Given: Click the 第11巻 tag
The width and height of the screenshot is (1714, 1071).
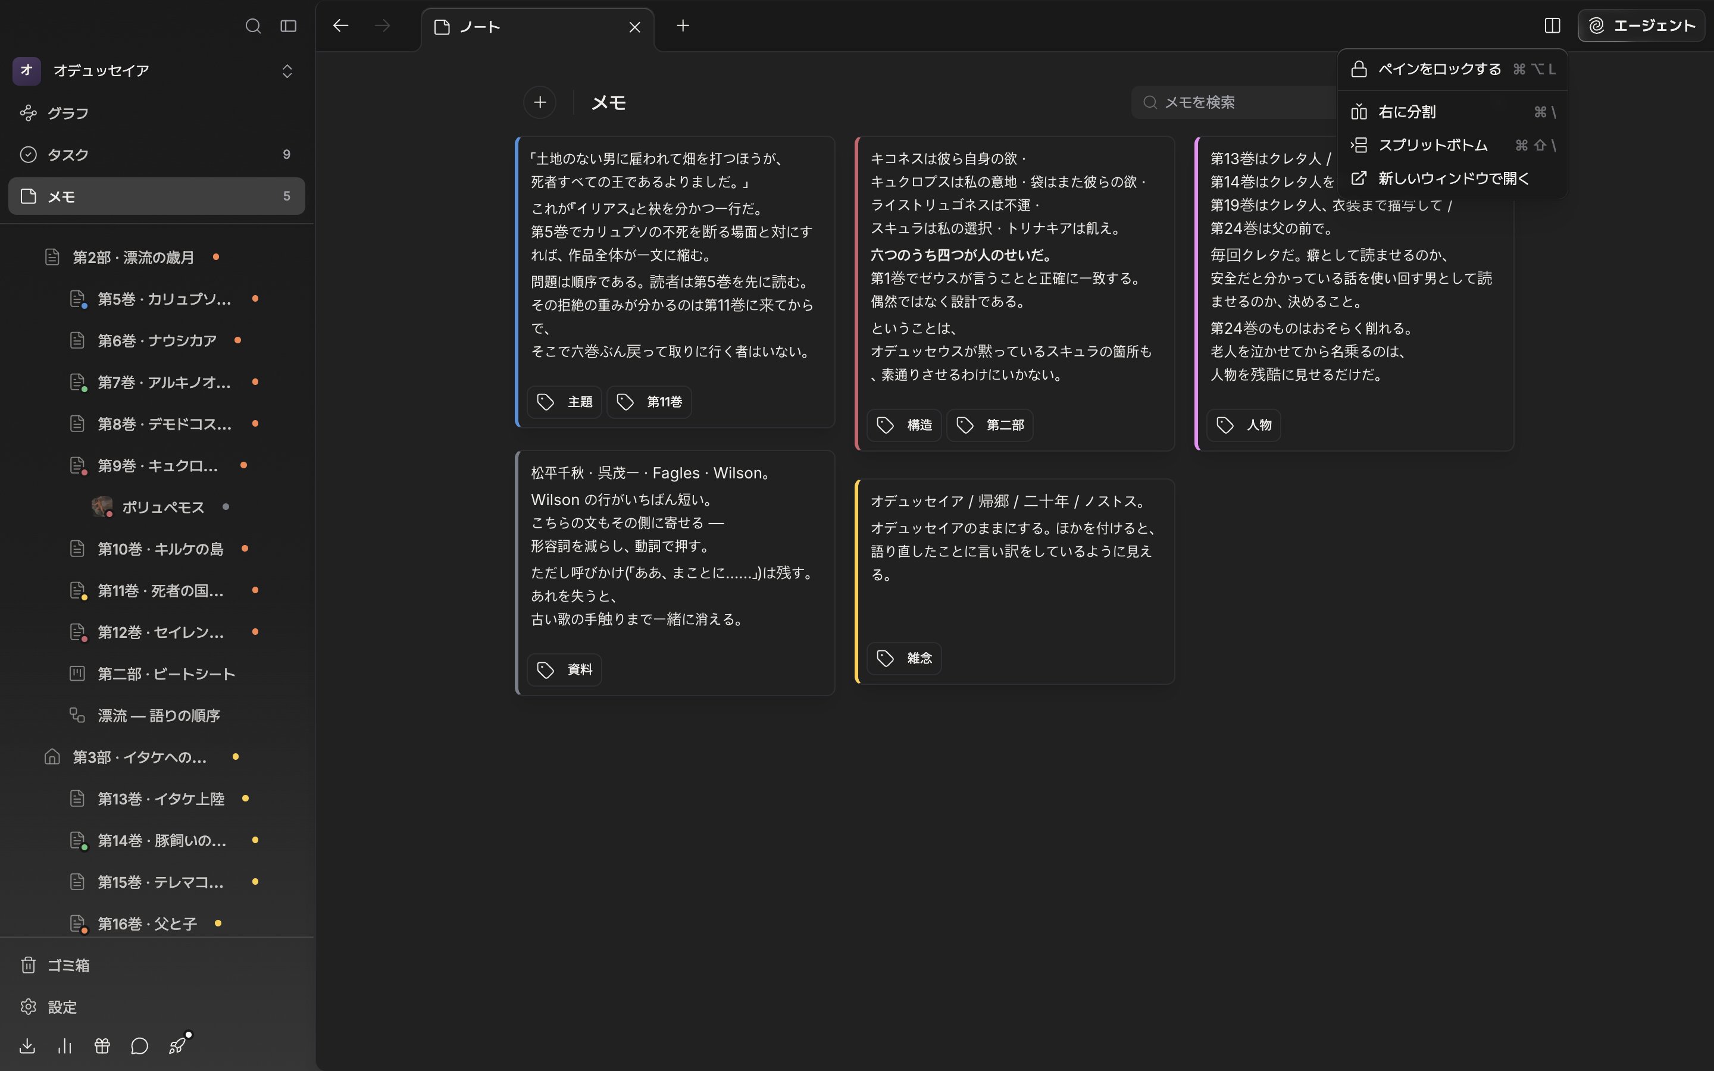Looking at the screenshot, I should [x=649, y=402].
